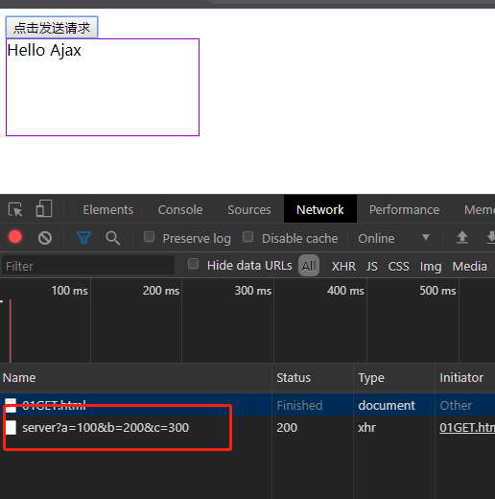Toggle the device toolbar icon
Image resolution: width=495 pixels, height=499 pixels.
coord(44,208)
